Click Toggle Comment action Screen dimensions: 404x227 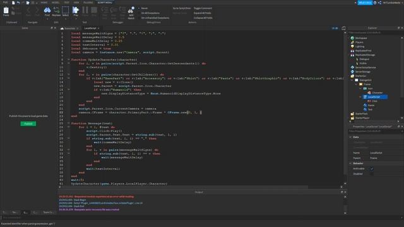(203, 8)
